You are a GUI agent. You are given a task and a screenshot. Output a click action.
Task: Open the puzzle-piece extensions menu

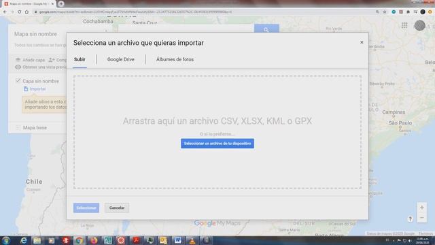click(408, 12)
